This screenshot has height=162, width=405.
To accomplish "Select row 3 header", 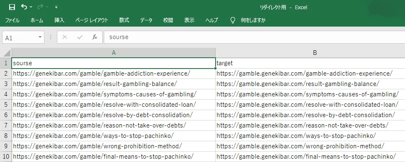I will [6, 84].
